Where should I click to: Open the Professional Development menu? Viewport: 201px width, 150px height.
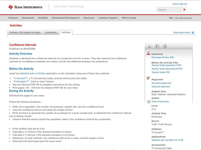click(66, 18)
